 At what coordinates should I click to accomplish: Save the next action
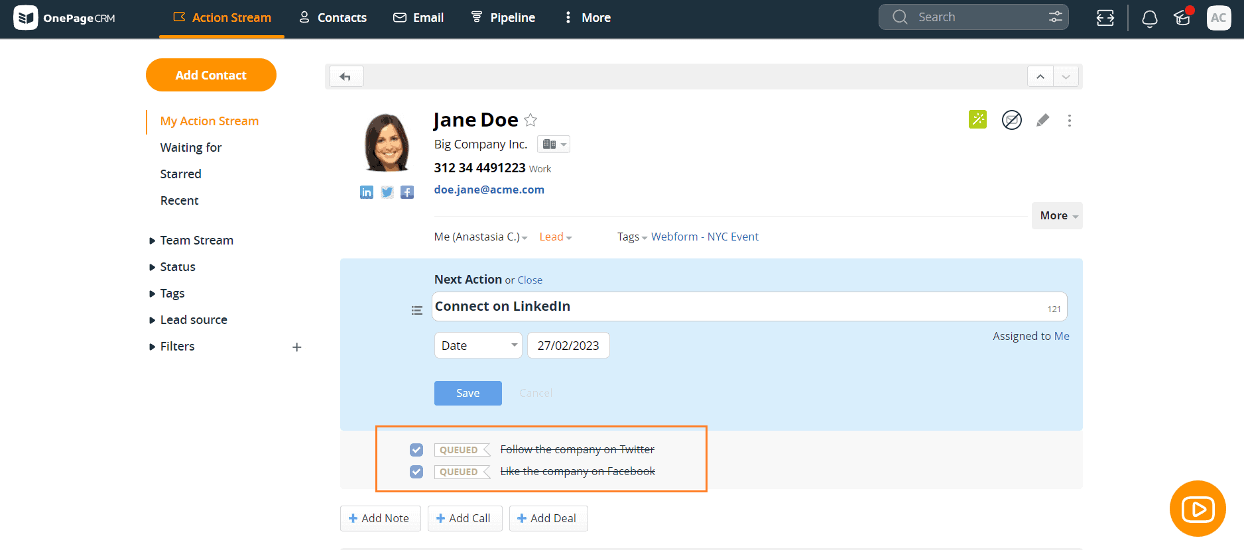point(468,394)
